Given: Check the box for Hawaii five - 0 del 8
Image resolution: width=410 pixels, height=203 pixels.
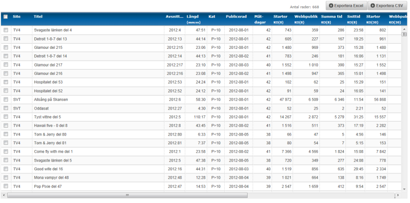Looking at the screenshot, I should pos(6,126).
